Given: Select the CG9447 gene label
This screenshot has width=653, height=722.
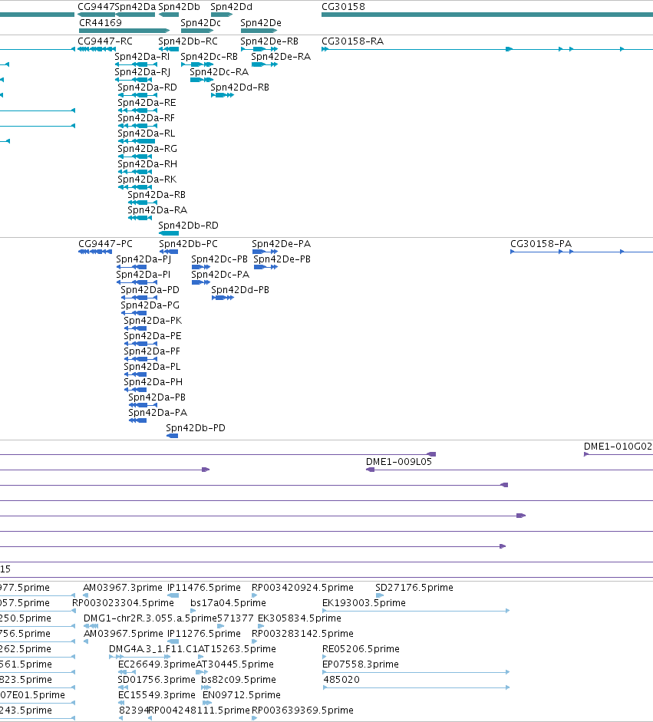Looking at the screenshot, I should pyautogui.click(x=96, y=7).
